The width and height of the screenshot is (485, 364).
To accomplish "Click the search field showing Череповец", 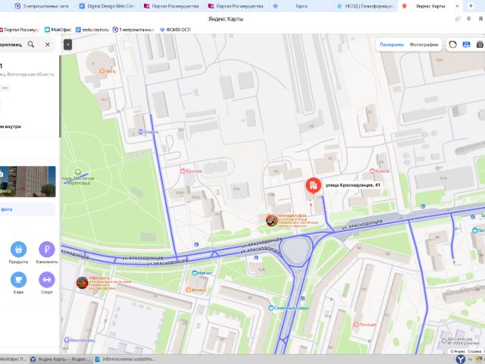I will [12, 45].
